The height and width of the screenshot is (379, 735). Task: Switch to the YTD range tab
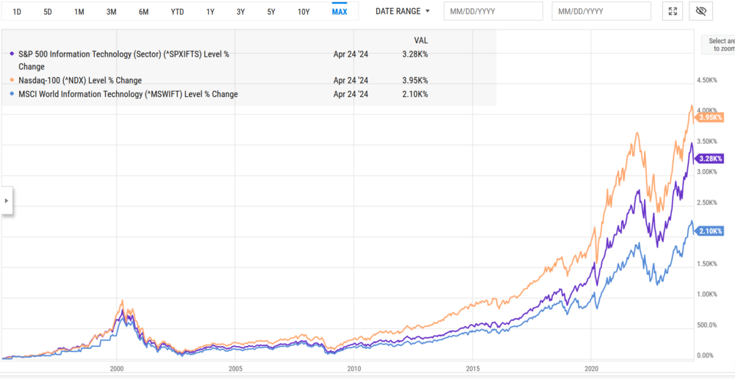pyautogui.click(x=177, y=12)
